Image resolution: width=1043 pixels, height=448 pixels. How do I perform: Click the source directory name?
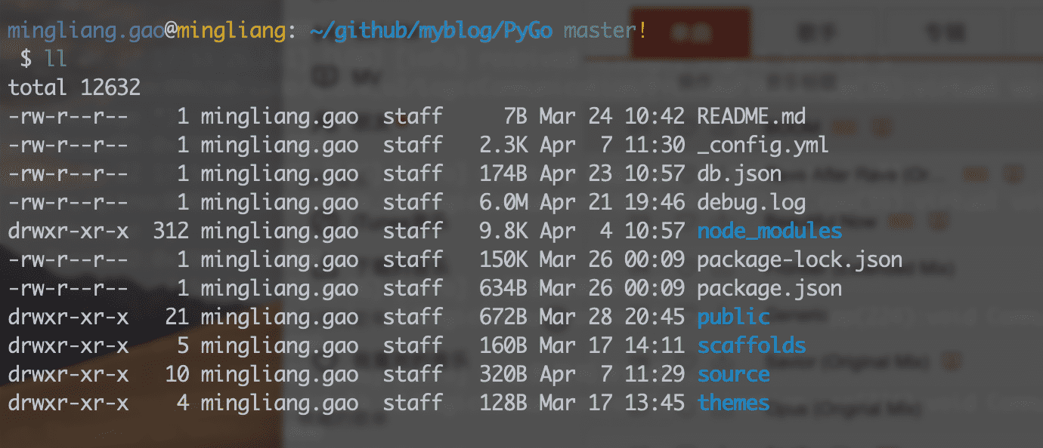pyautogui.click(x=733, y=374)
